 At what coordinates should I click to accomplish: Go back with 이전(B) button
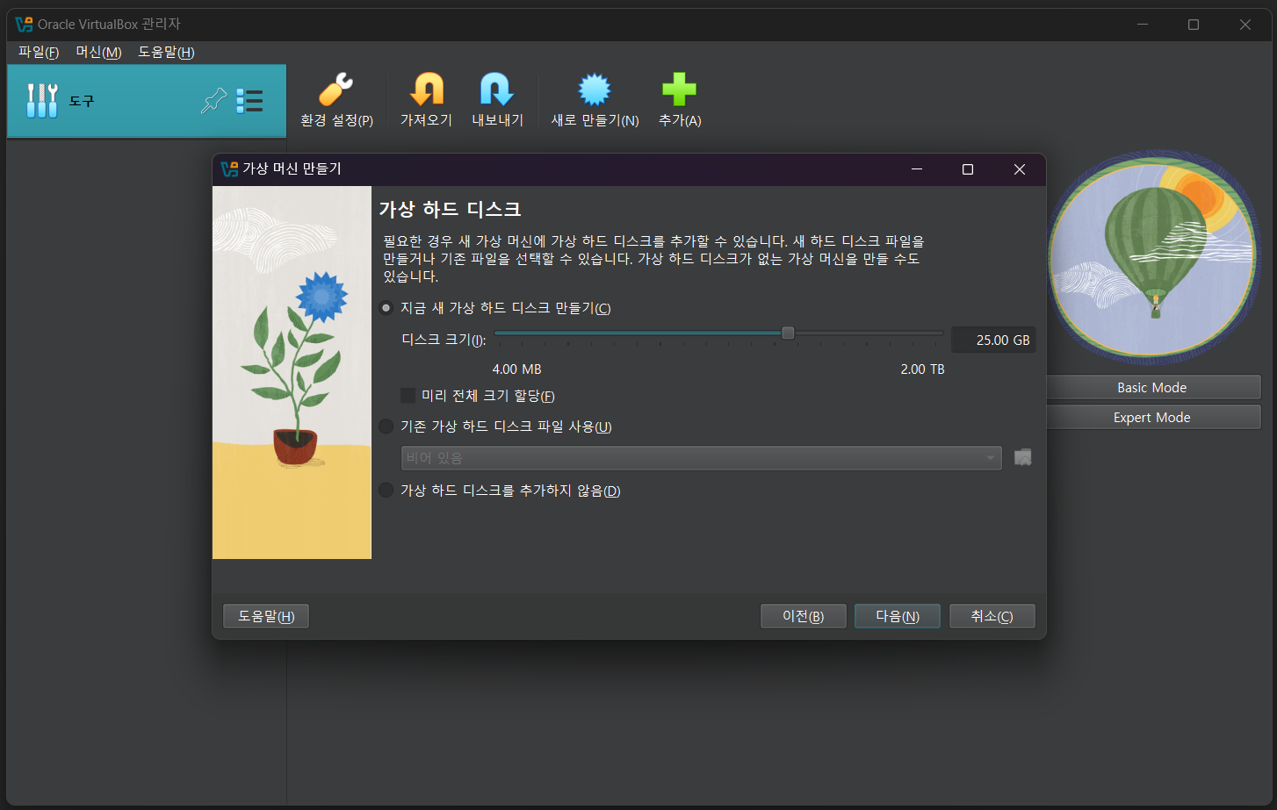[804, 616]
